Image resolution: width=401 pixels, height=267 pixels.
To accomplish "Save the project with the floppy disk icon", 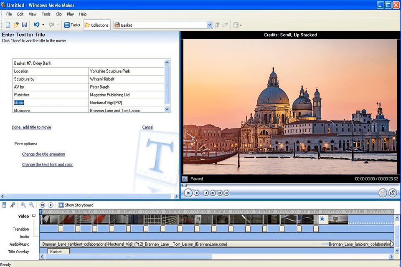I will coord(24,25).
